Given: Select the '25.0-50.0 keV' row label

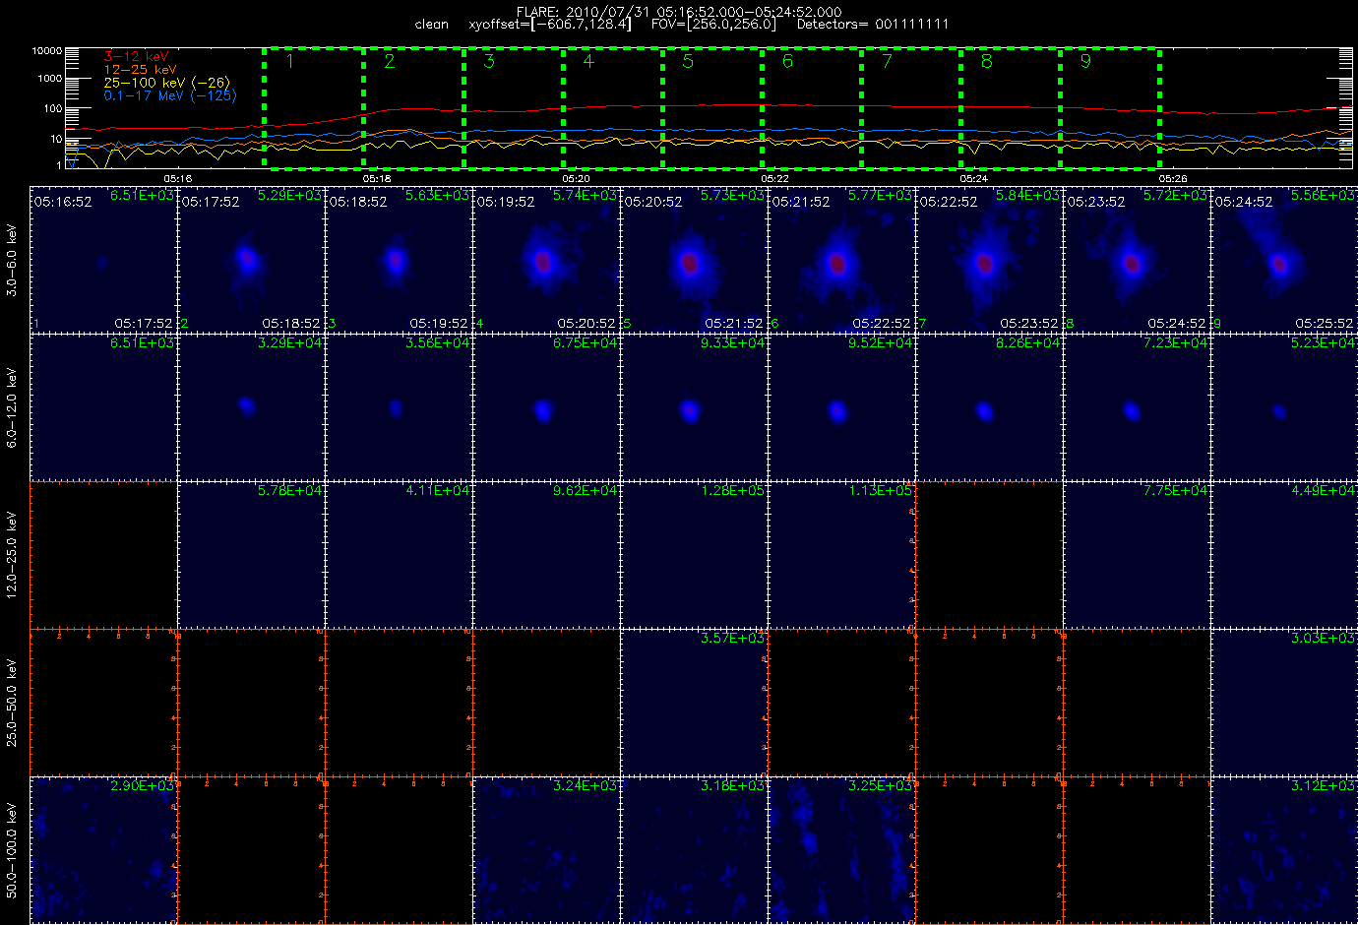Looking at the screenshot, I should pos(12,703).
